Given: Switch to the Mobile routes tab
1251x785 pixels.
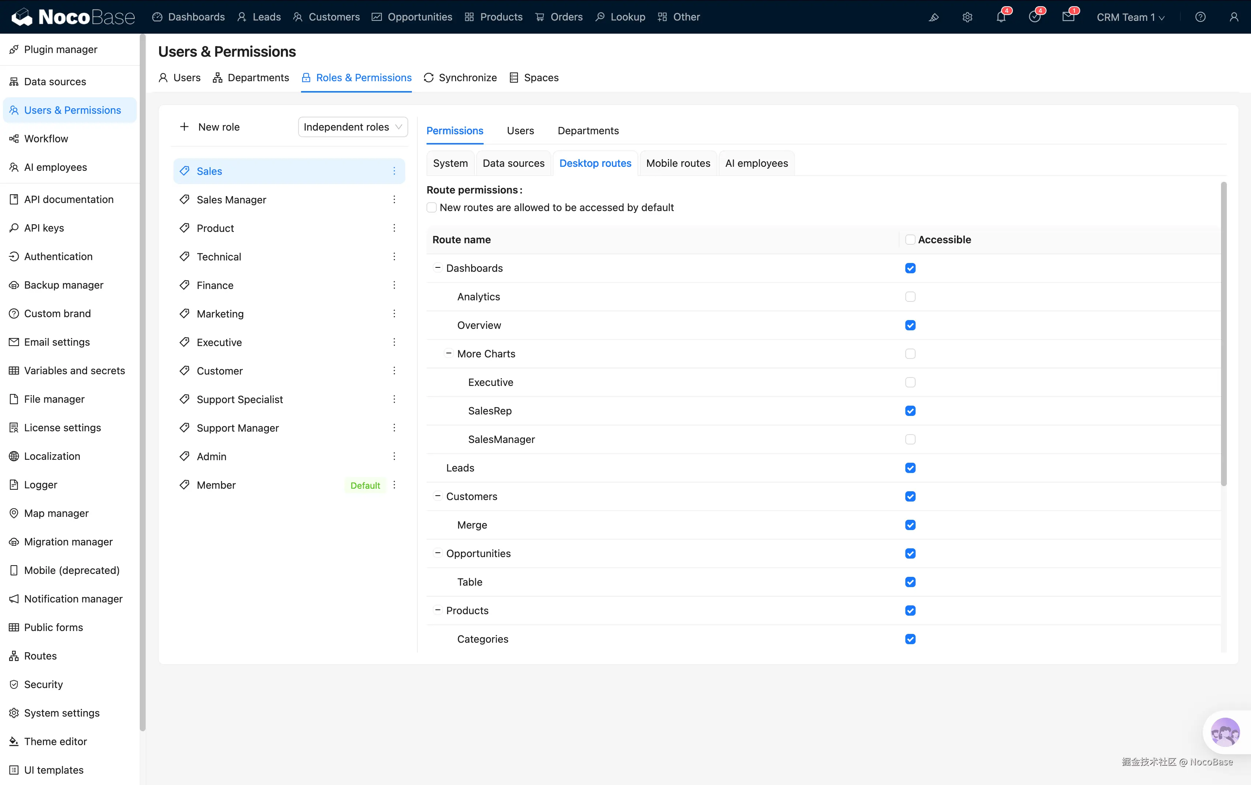Looking at the screenshot, I should click(x=678, y=164).
